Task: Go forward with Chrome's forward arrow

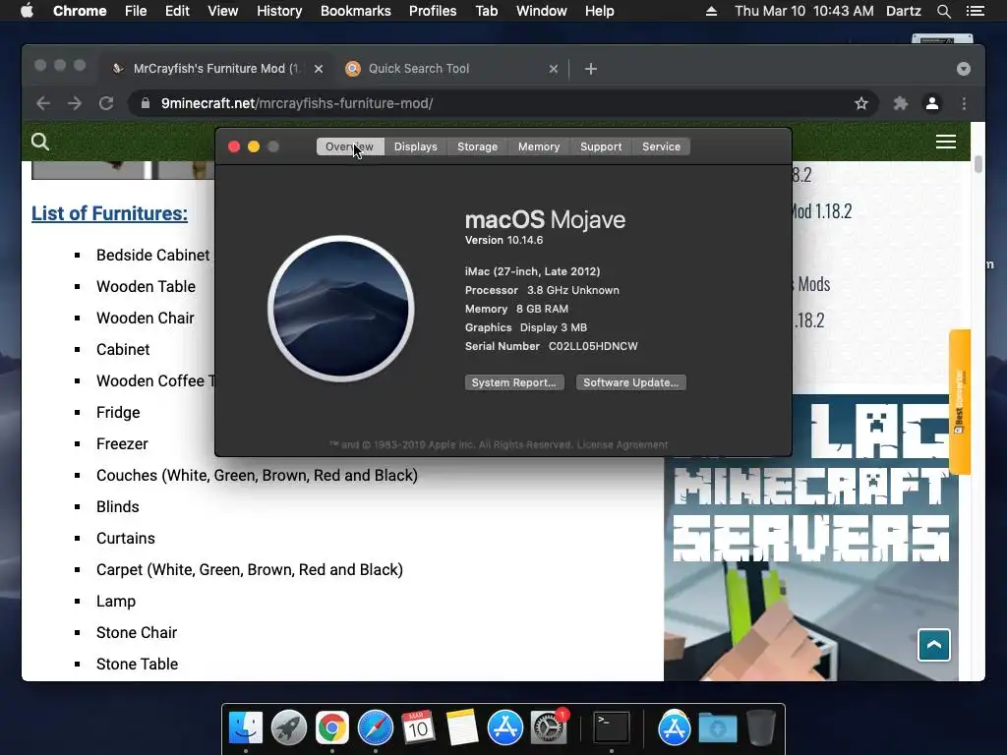Action: [75, 103]
